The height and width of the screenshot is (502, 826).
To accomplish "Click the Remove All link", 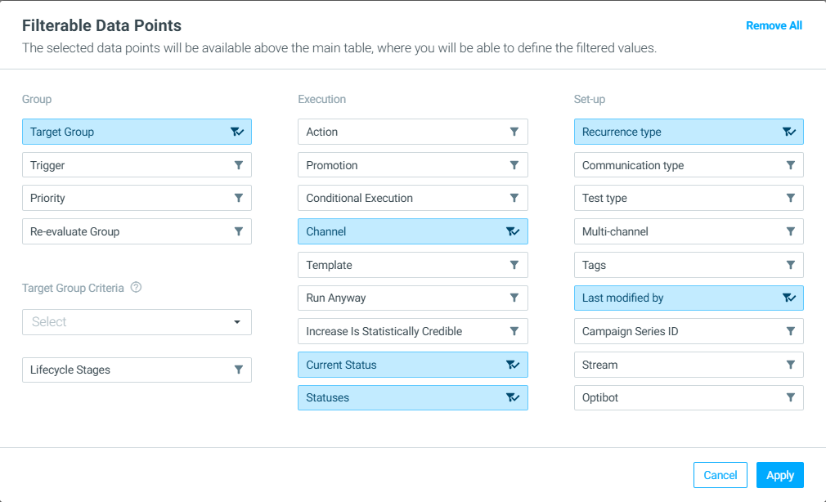I will point(774,26).
